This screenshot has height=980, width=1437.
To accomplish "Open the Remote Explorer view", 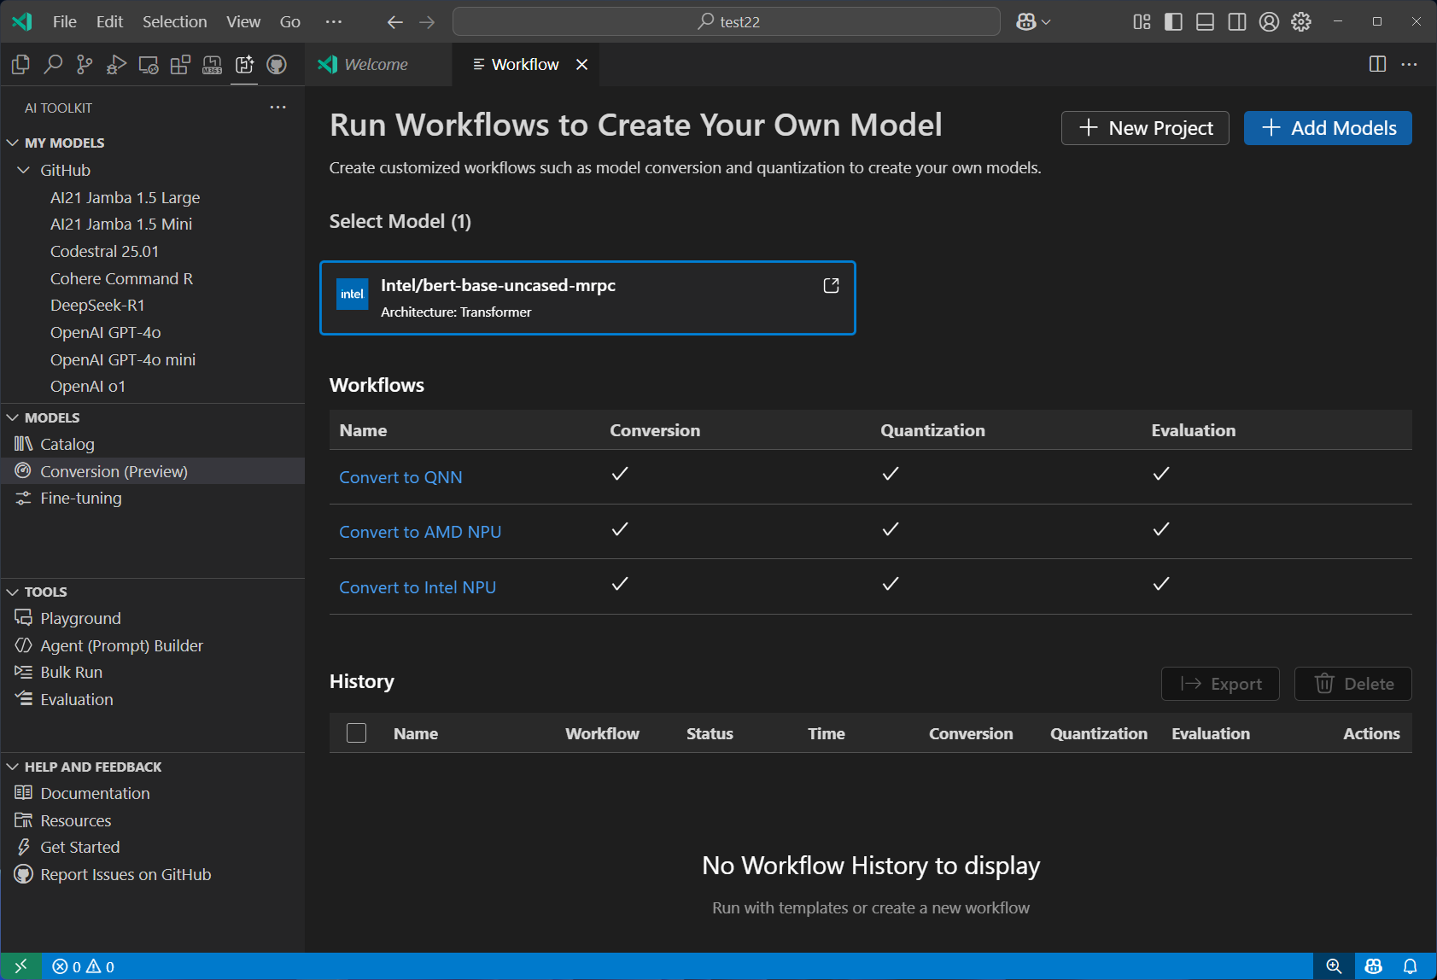I will coord(148,64).
